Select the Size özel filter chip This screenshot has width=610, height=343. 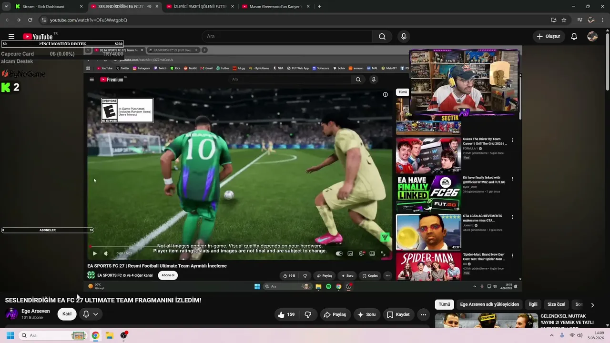coord(556,304)
